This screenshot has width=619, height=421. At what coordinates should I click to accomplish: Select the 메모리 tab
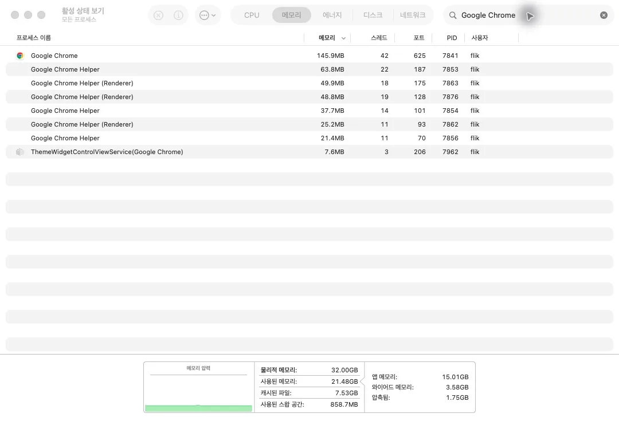[x=291, y=15]
